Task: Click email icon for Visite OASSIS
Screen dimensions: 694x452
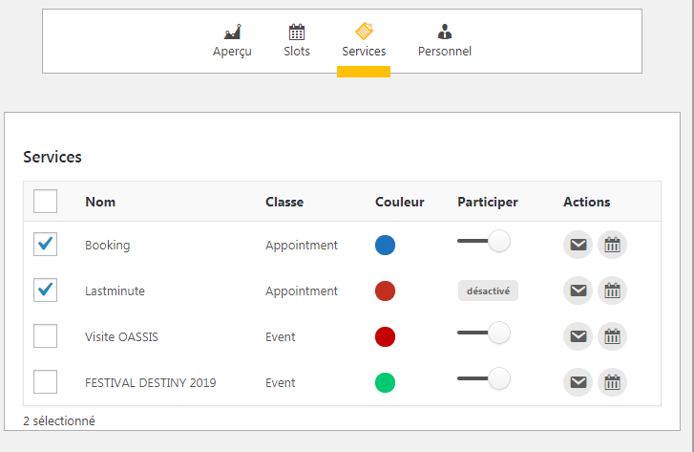Action: (x=578, y=336)
